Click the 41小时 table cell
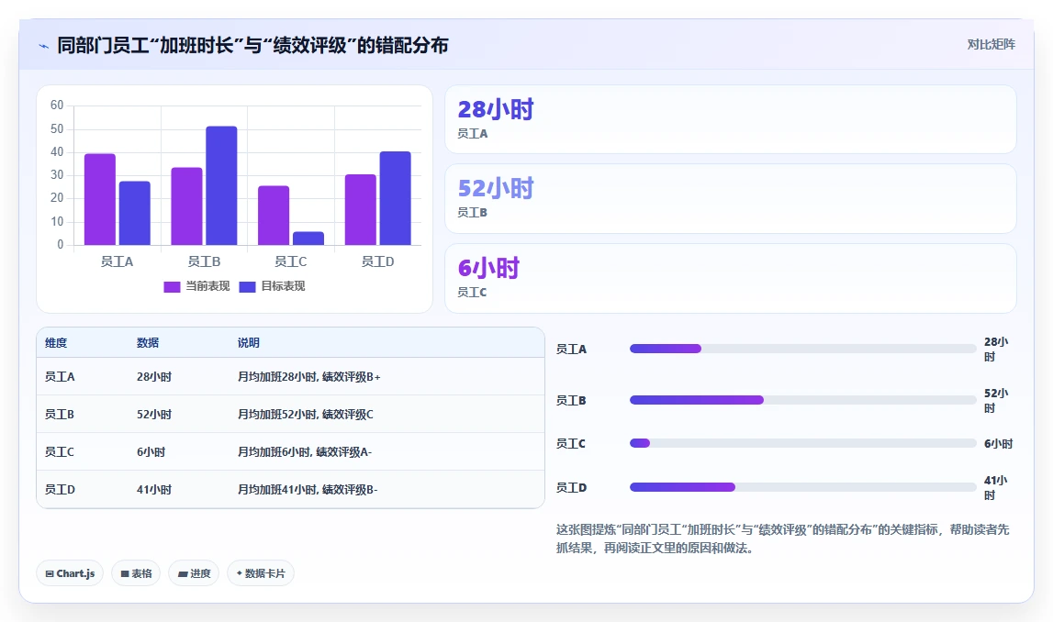This screenshot has width=1053, height=622. point(154,490)
